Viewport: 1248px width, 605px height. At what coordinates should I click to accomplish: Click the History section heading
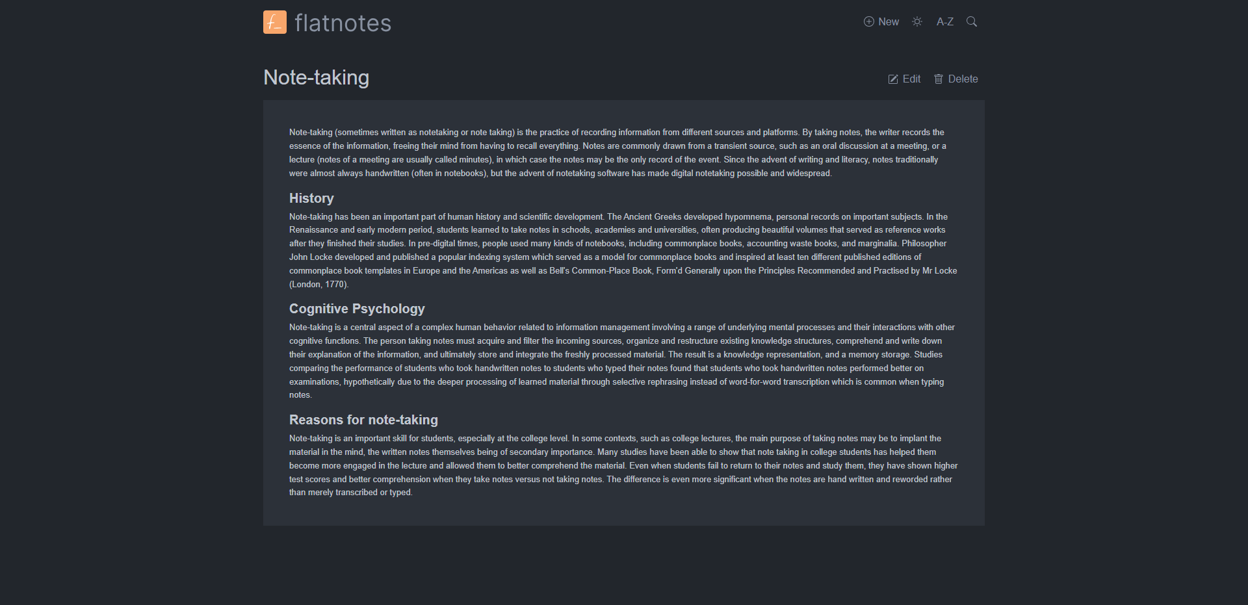point(311,198)
